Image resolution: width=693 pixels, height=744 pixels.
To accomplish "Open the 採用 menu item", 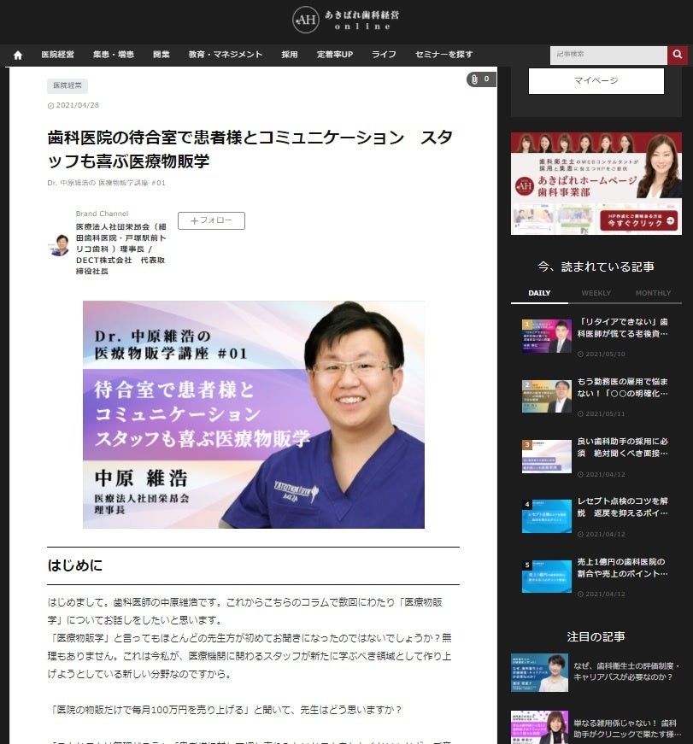I will pyautogui.click(x=290, y=53).
